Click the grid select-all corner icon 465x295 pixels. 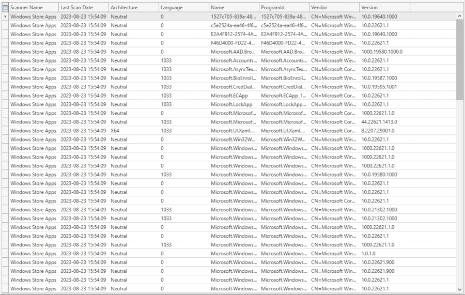click(x=5, y=8)
